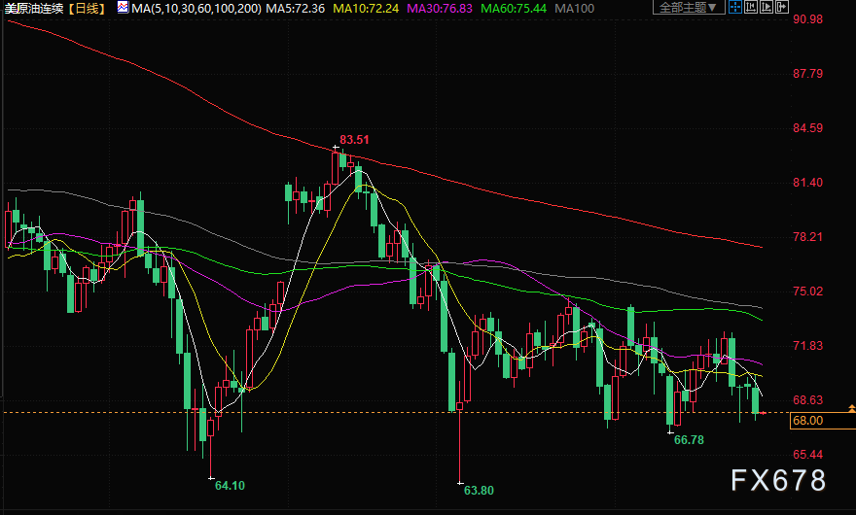Select the MA100 legend label
Viewport: 856px width, 515px height.
click(574, 8)
